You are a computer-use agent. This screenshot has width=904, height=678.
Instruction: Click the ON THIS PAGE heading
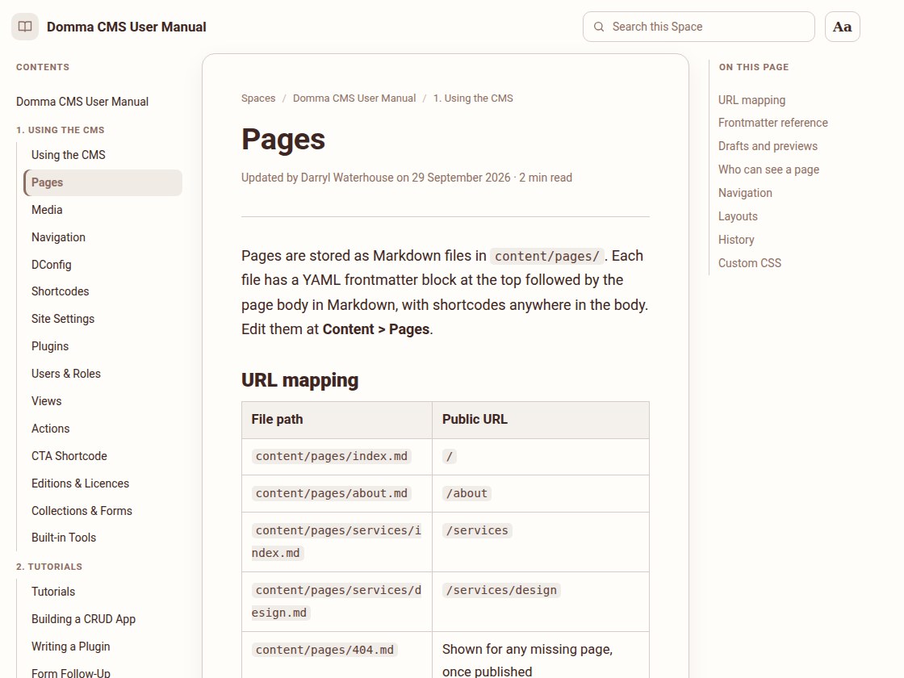click(x=754, y=67)
